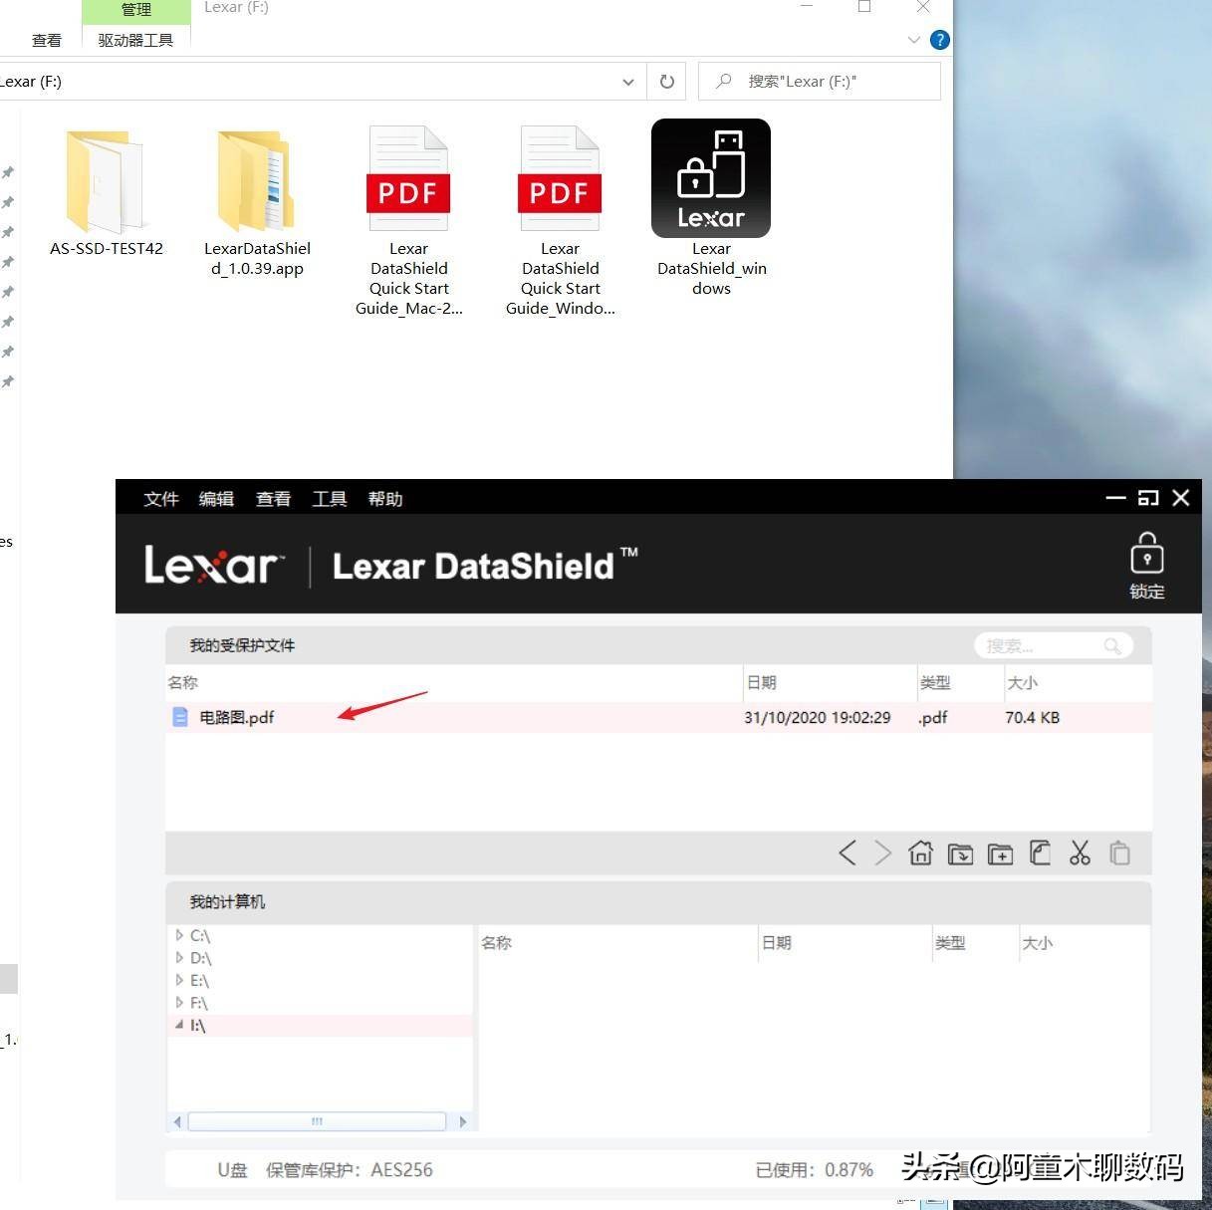Viewport: 1212px width, 1210px height.
Task: Cut the selected file using the scissors icon
Action: (x=1080, y=852)
